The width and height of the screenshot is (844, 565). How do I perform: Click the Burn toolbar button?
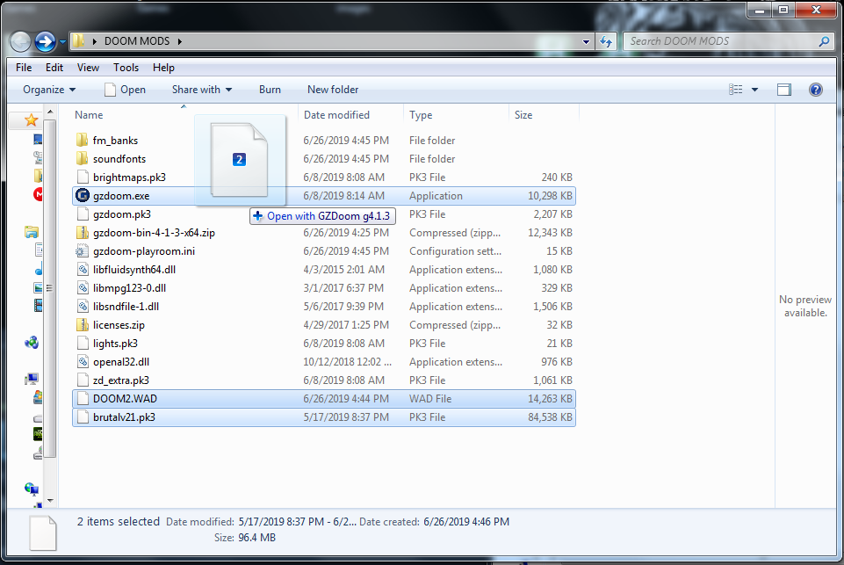tap(270, 90)
